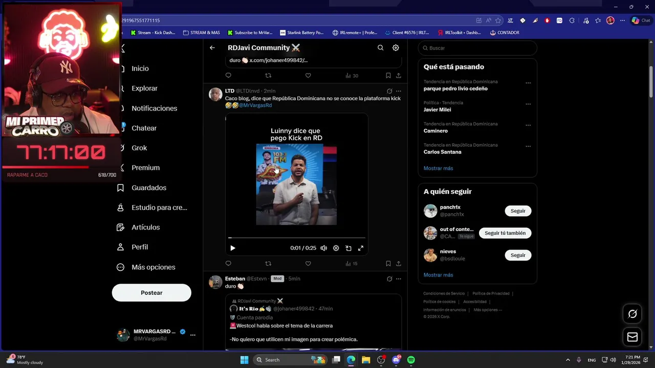The width and height of the screenshot is (655, 368).
Task: Go to Inicio in sidebar
Action: pos(140,68)
